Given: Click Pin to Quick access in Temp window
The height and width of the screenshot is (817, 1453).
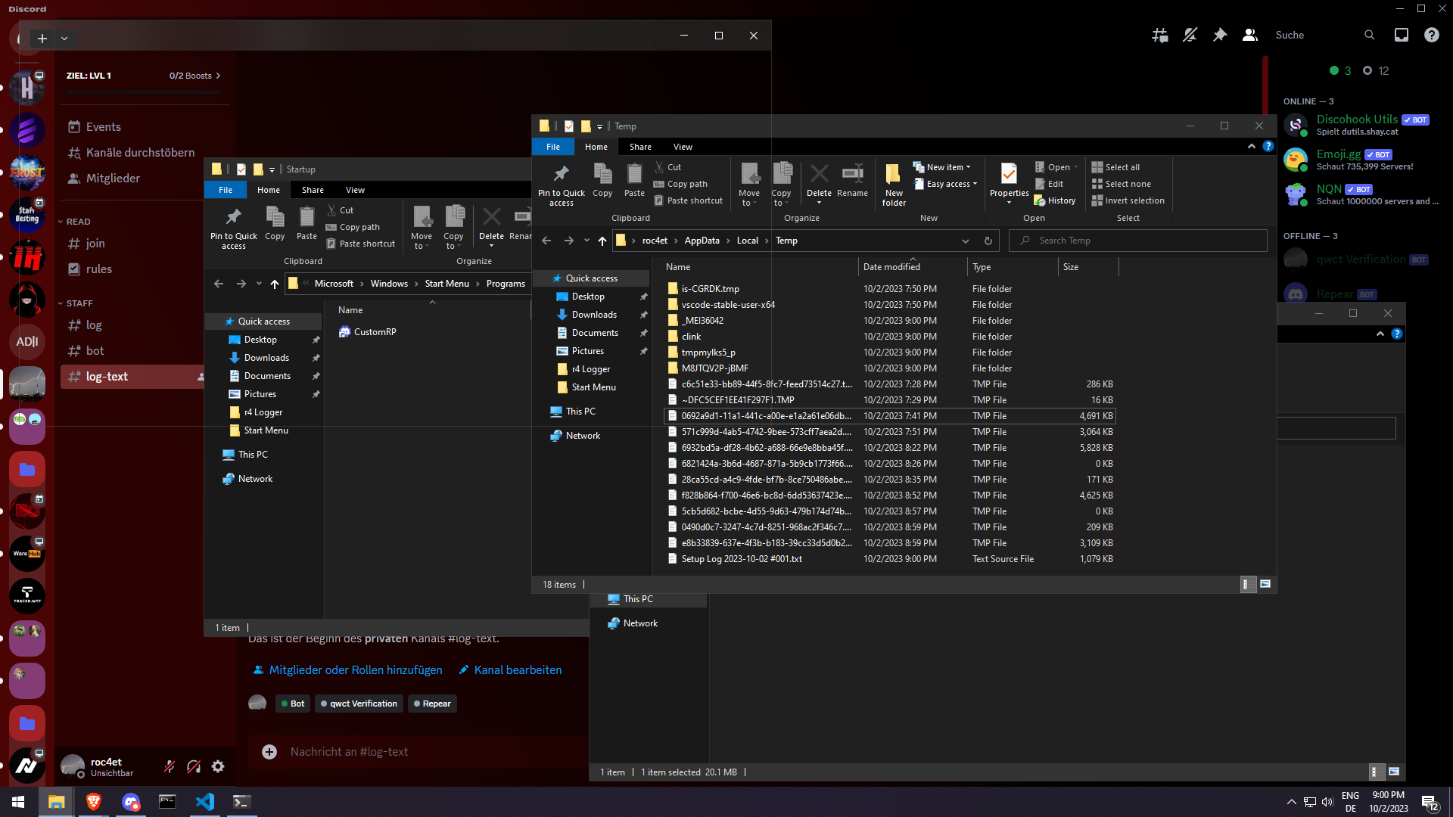Looking at the screenshot, I should pyautogui.click(x=562, y=185).
